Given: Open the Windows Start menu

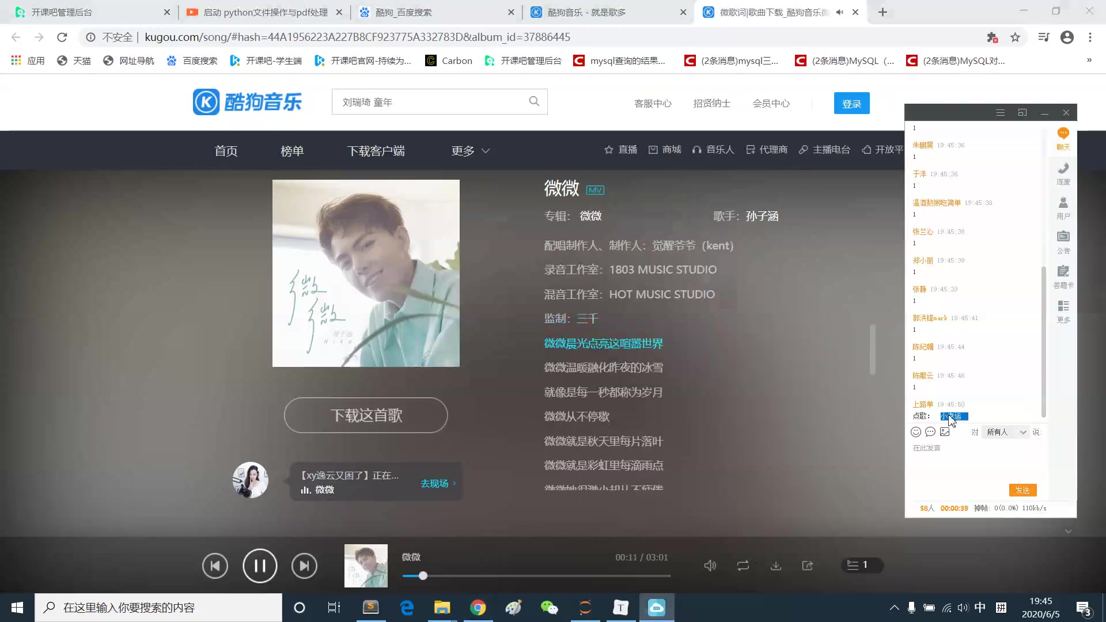Looking at the screenshot, I should (x=17, y=608).
